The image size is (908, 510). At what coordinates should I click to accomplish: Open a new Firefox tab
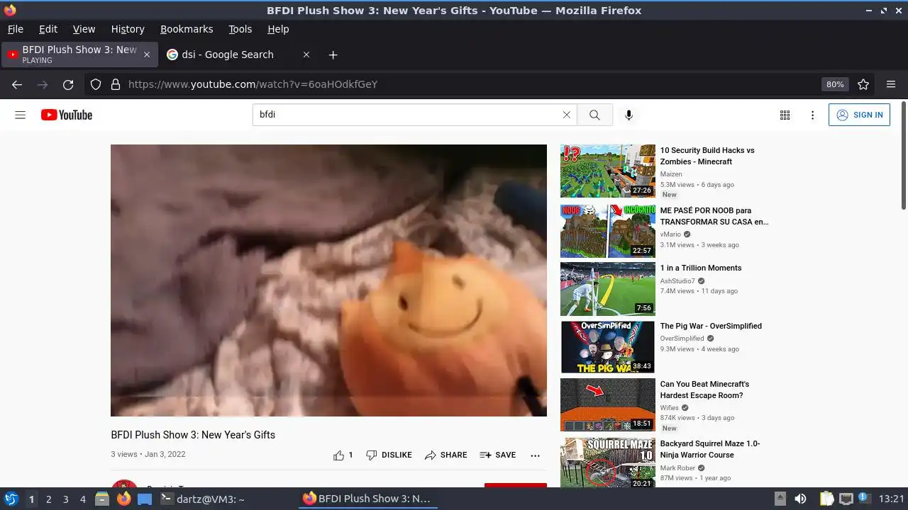click(333, 55)
